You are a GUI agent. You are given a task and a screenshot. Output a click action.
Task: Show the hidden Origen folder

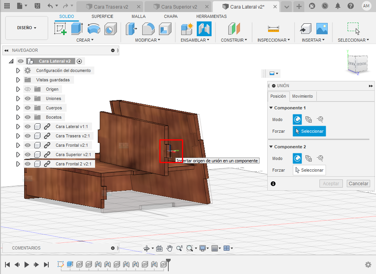pos(28,89)
